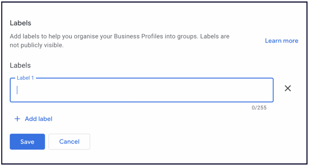
Task: Hit the blue Save button
Action: tap(27, 142)
